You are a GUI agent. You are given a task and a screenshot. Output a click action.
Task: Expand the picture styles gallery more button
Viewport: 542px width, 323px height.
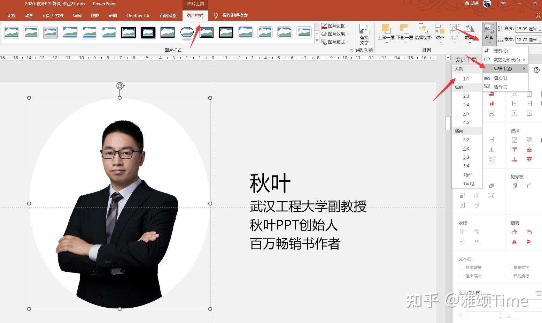[317, 41]
